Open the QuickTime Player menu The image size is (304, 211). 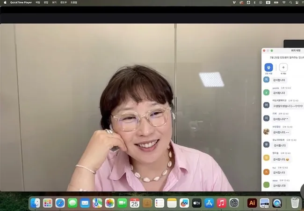(21, 2)
